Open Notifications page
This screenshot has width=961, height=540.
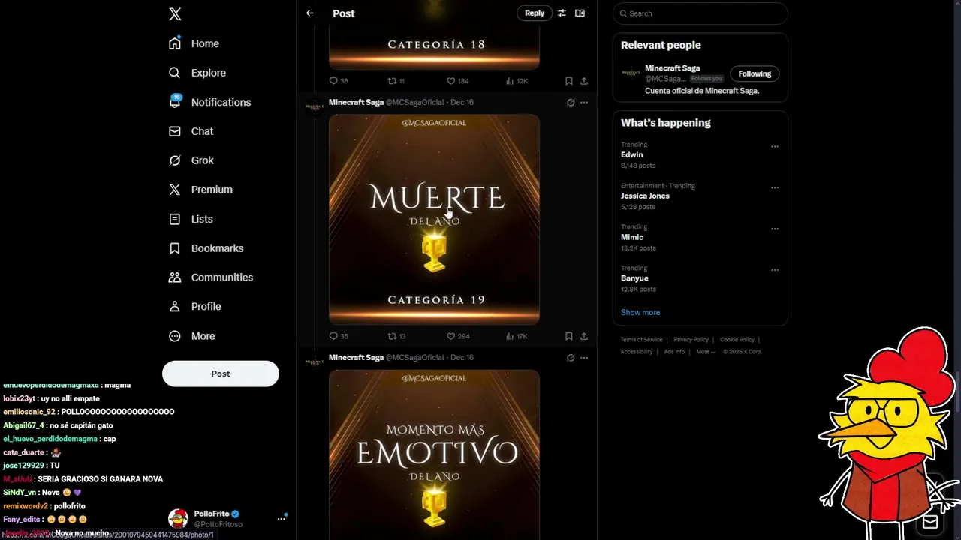[209, 102]
